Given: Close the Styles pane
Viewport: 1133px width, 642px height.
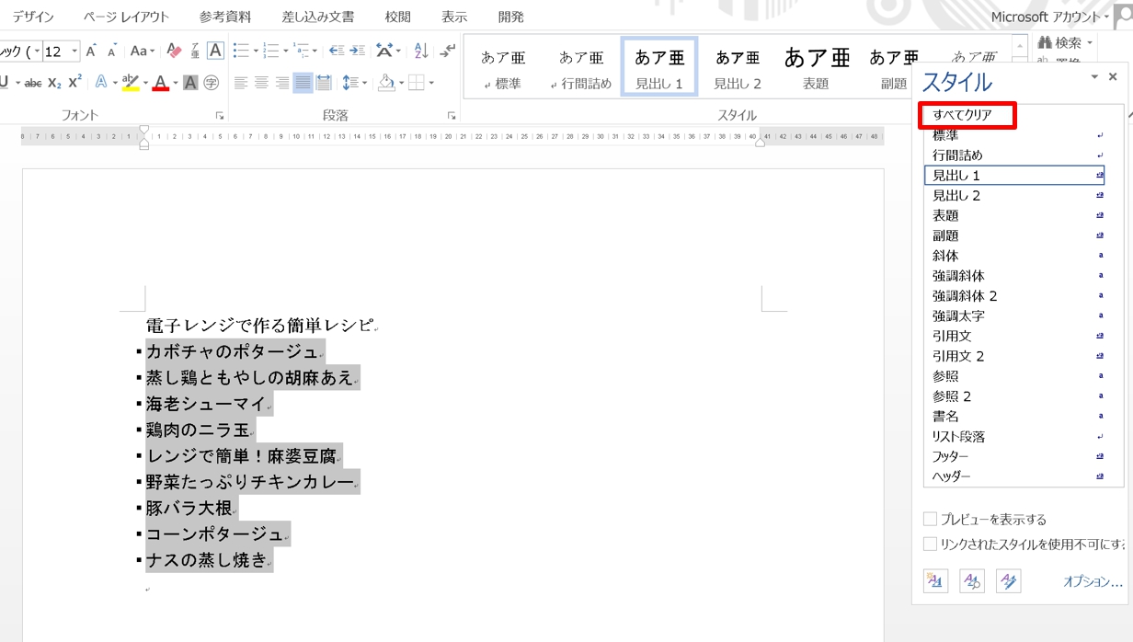Looking at the screenshot, I should 1113,77.
